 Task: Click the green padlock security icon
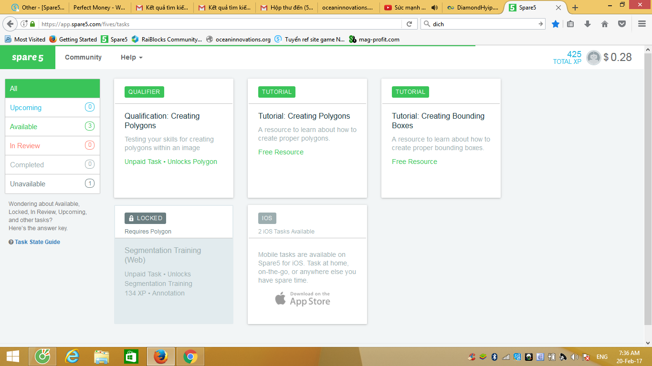(x=32, y=24)
